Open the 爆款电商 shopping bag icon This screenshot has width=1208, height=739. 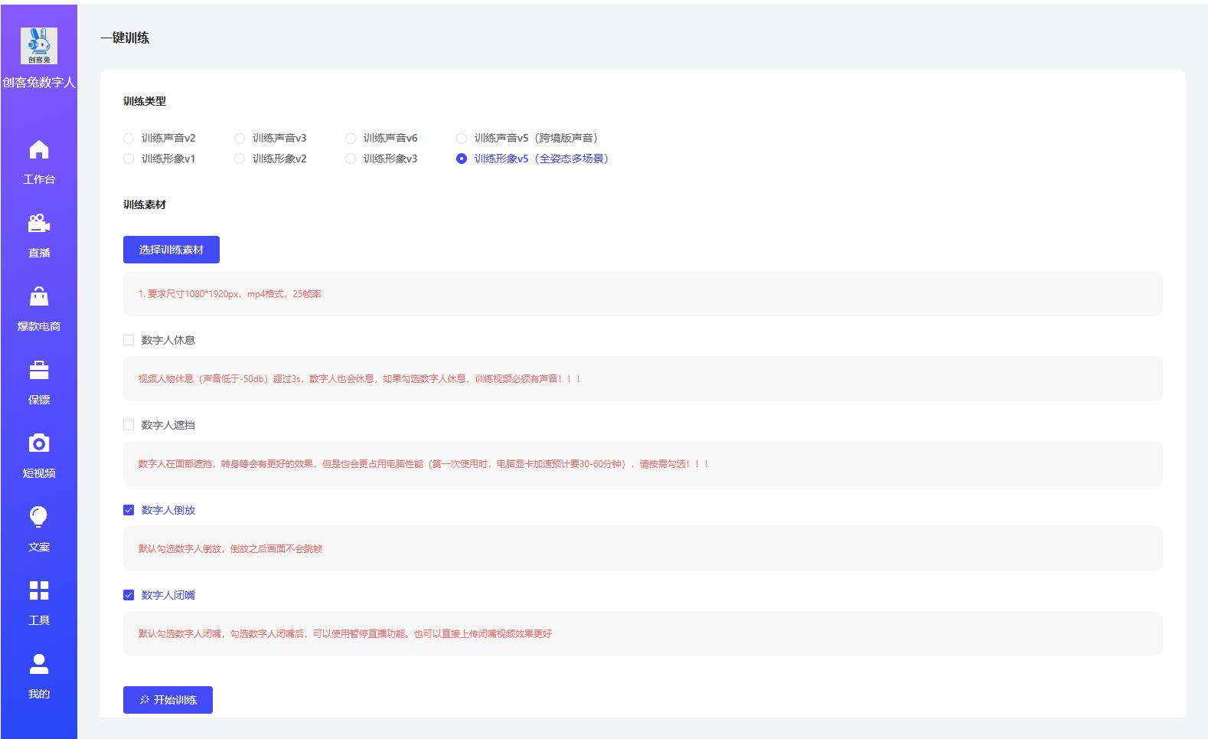tap(38, 297)
